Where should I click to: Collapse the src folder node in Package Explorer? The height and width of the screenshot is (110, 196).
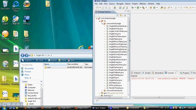99,21
